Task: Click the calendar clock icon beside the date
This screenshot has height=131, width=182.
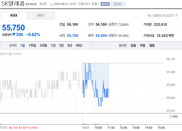Action: [51, 4]
